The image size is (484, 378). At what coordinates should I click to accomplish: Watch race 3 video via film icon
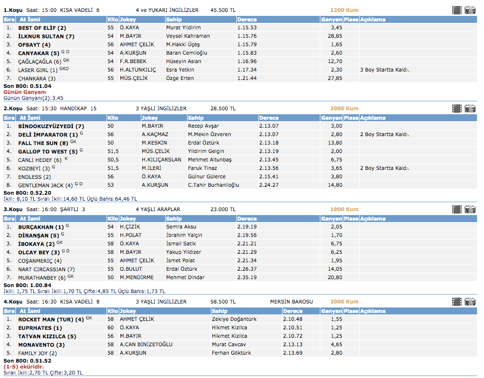[457, 209]
